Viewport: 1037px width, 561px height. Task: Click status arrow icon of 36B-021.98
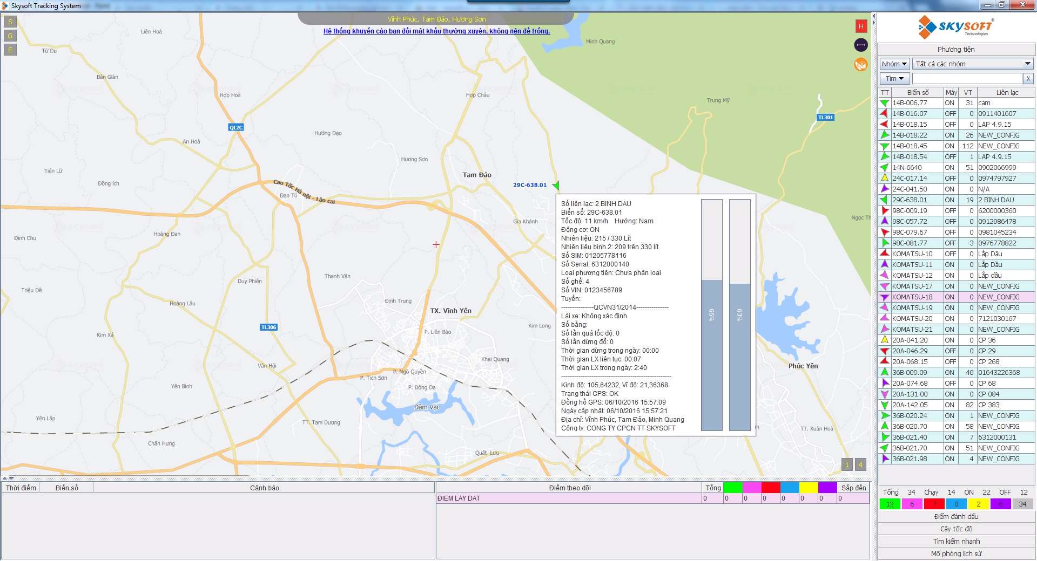(885, 459)
